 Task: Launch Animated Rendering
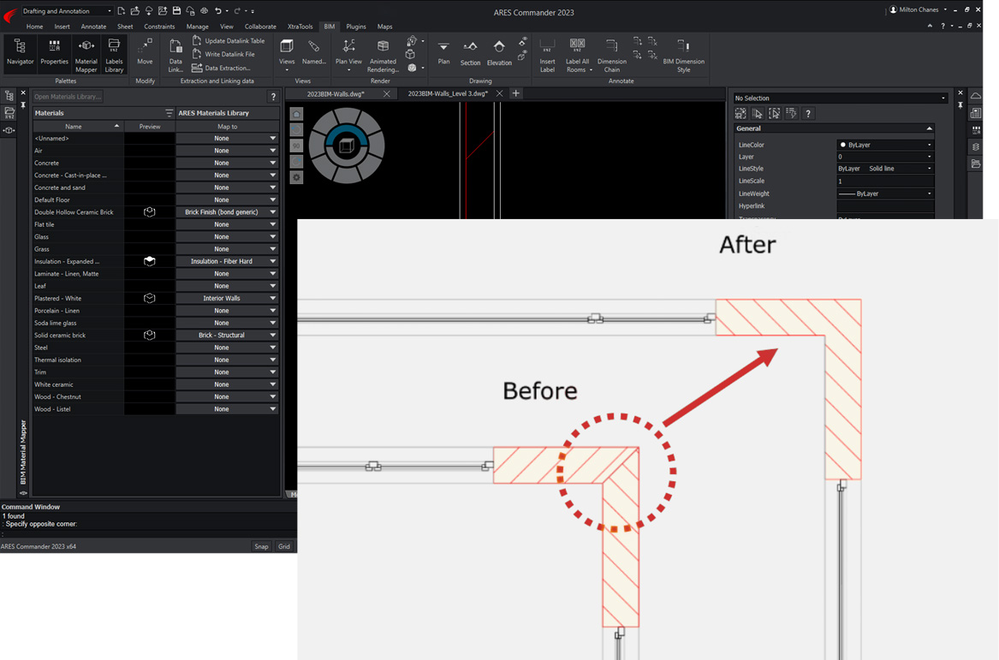coord(383,55)
